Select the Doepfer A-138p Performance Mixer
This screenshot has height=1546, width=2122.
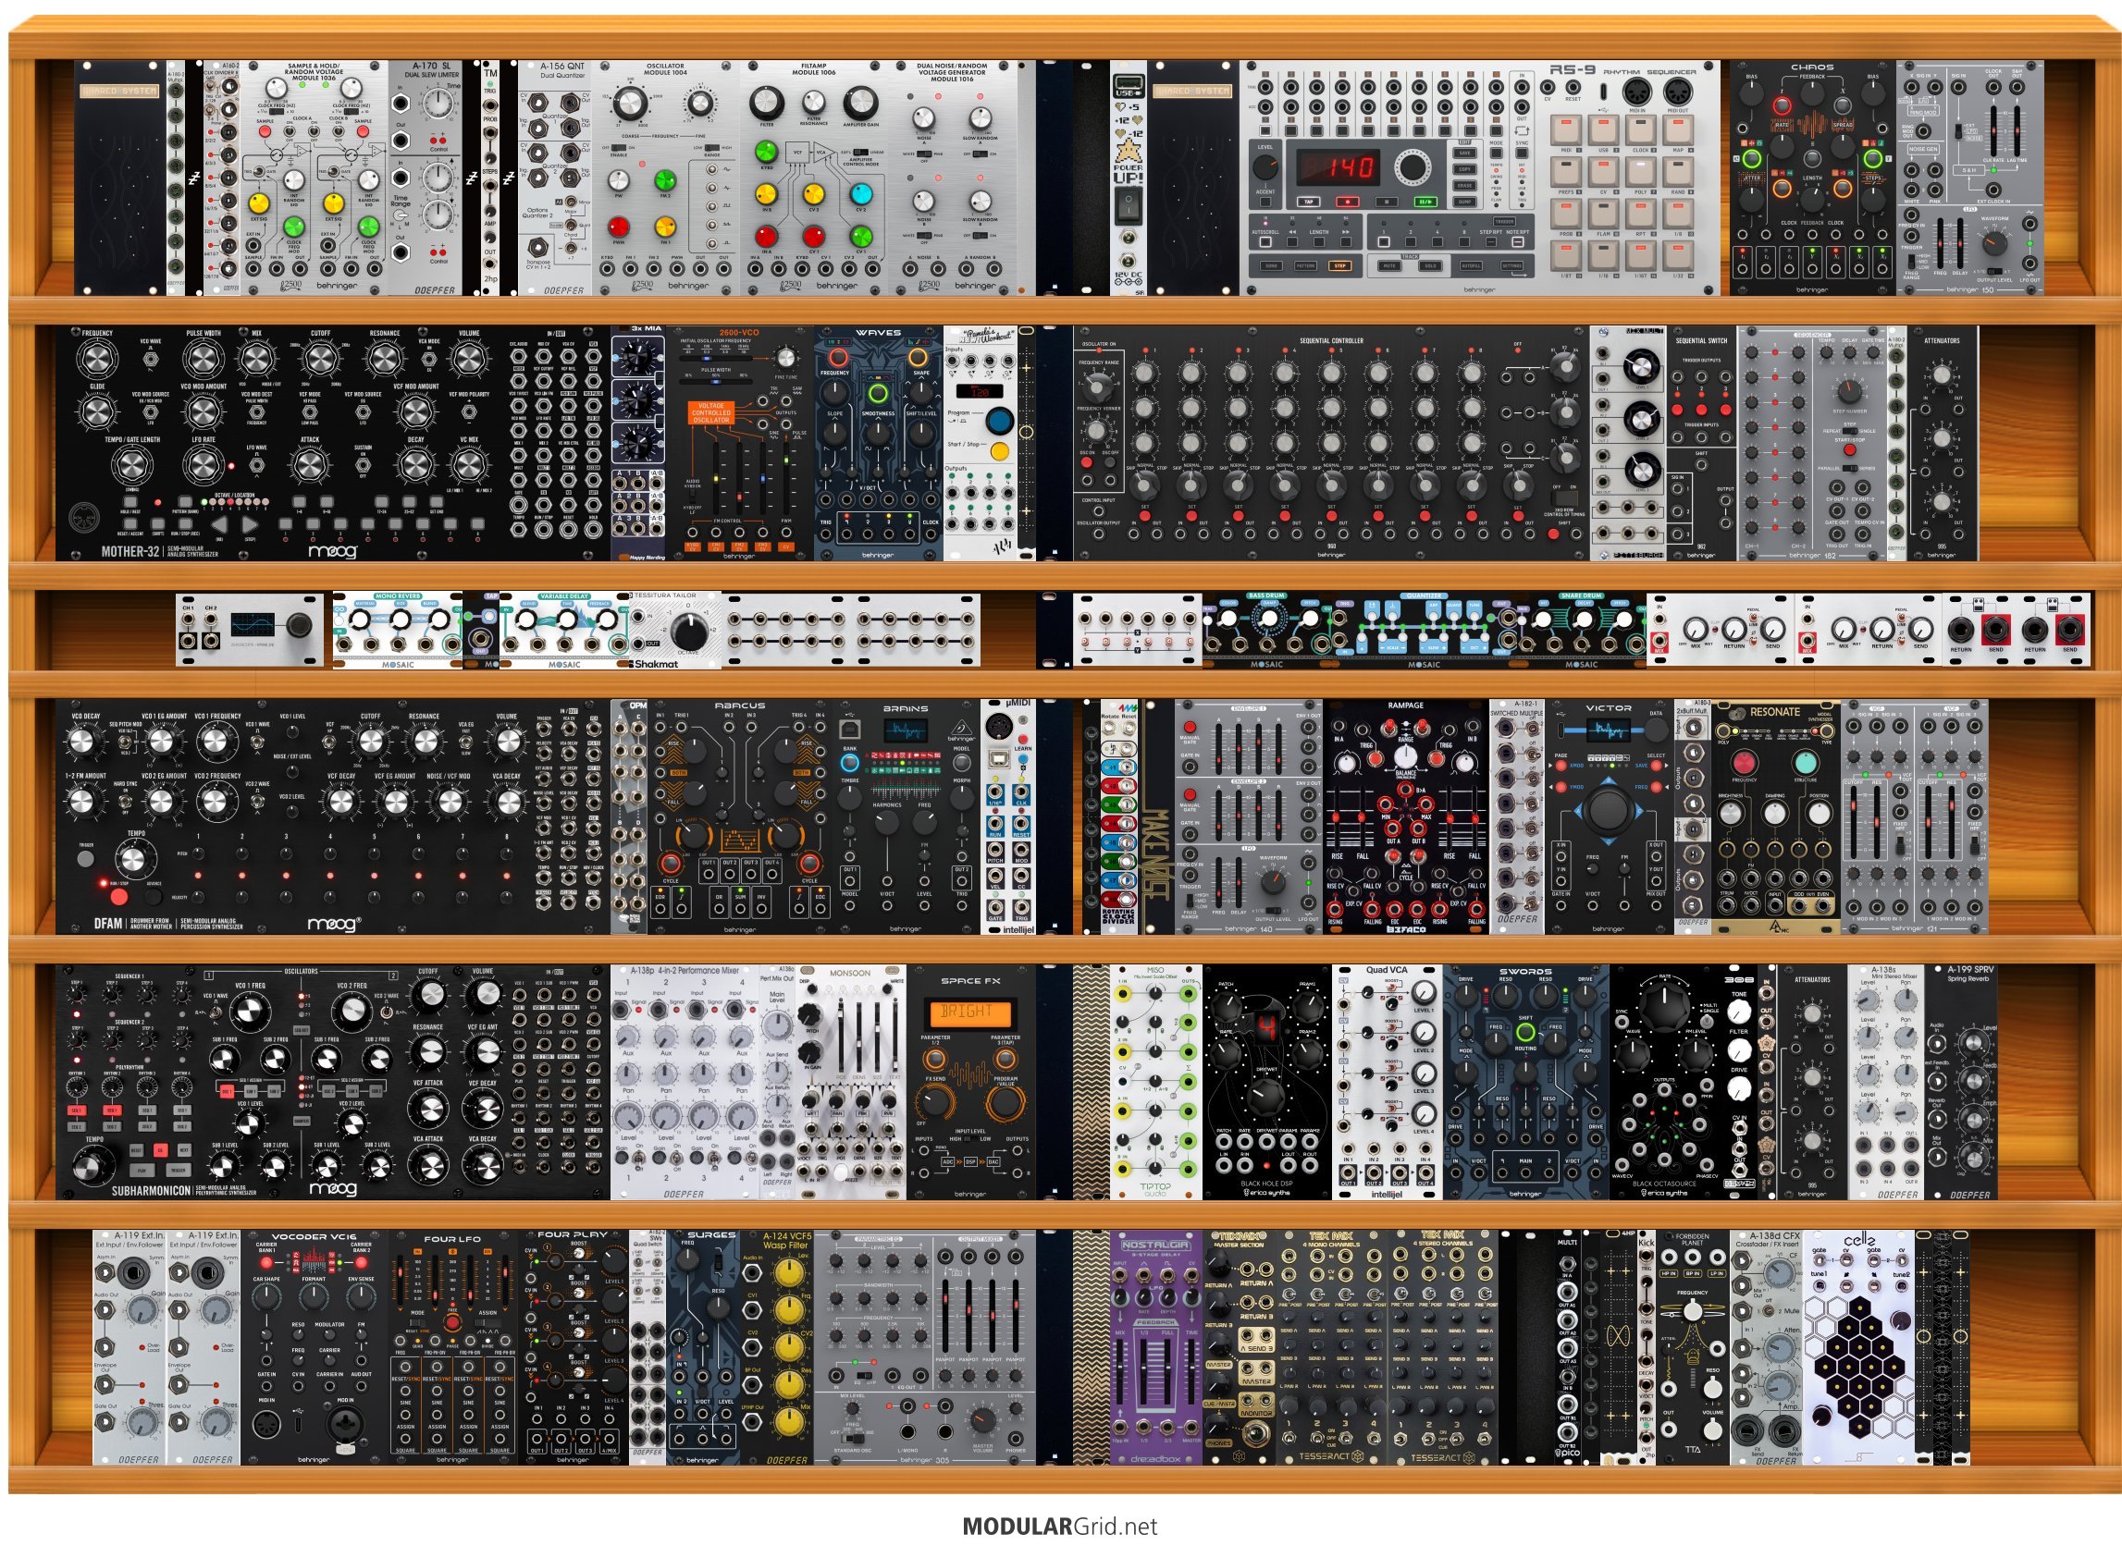tap(685, 1082)
